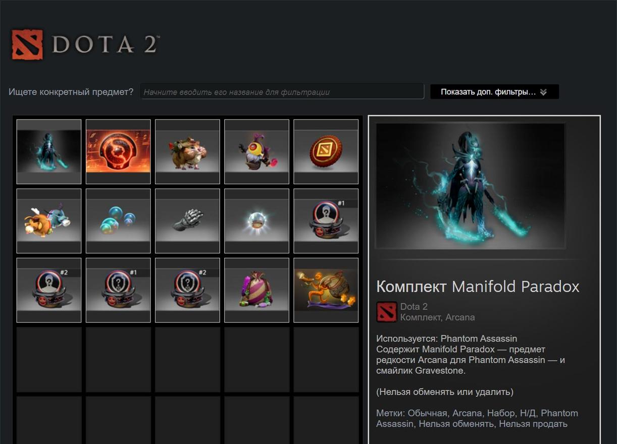Click the glowing white orb item
The height and width of the screenshot is (444, 617).
256,220
